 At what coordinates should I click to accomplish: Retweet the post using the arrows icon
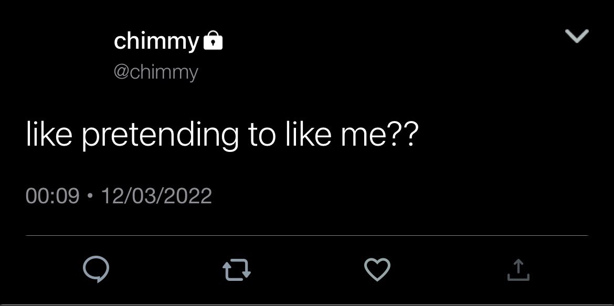pyautogui.click(x=237, y=270)
